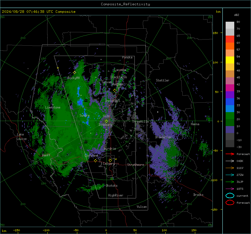Click the yellow diamond radar center at Didsbury
Image resolution: width=251 pixels, height=234 pixels.
[x=106, y=121]
